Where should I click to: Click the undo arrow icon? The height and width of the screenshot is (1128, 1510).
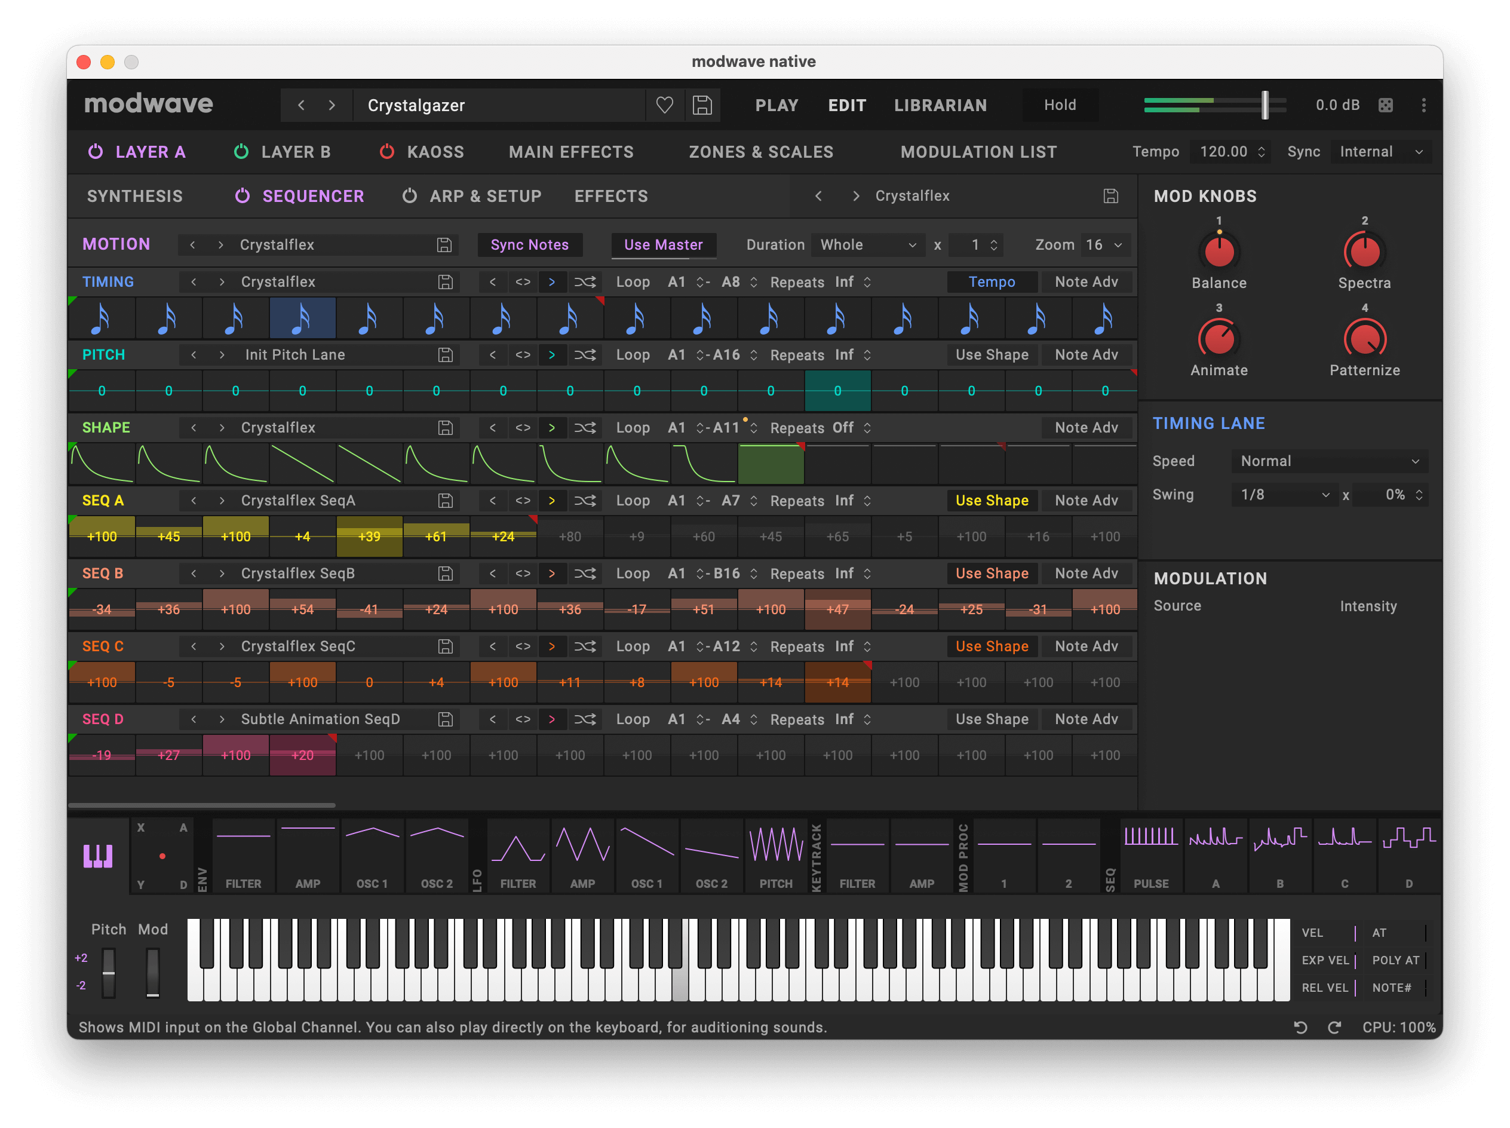point(1300,1028)
